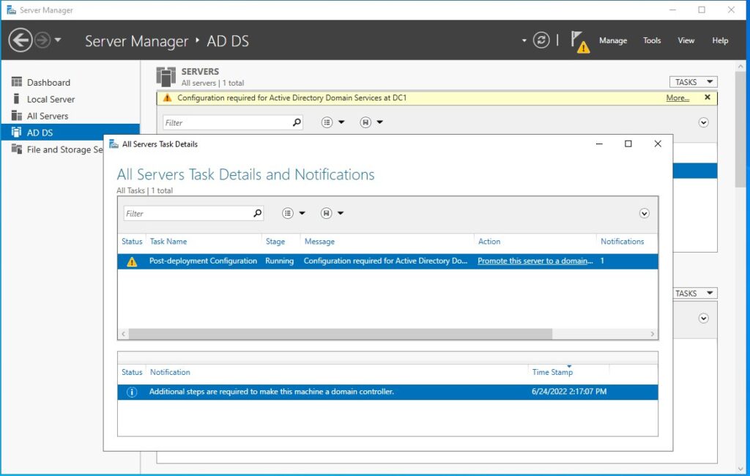Sort by Notifications column header
The height and width of the screenshot is (476, 750).
tap(623, 242)
